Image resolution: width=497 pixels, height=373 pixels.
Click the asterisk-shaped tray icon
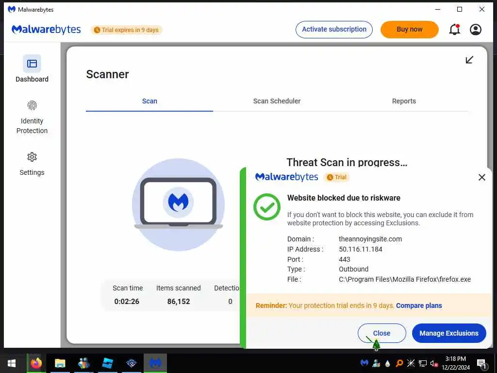pos(411,363)
